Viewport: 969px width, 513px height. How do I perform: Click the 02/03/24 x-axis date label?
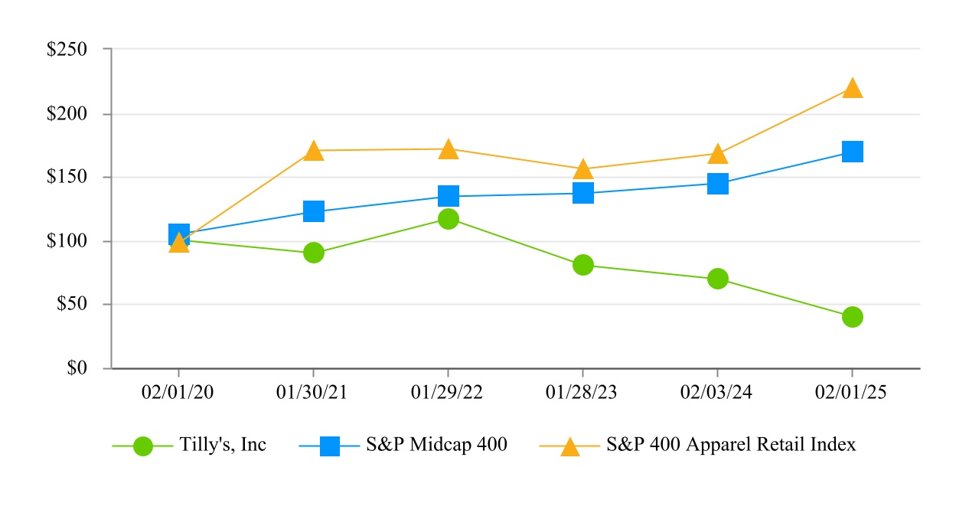(x=717, y=392)
